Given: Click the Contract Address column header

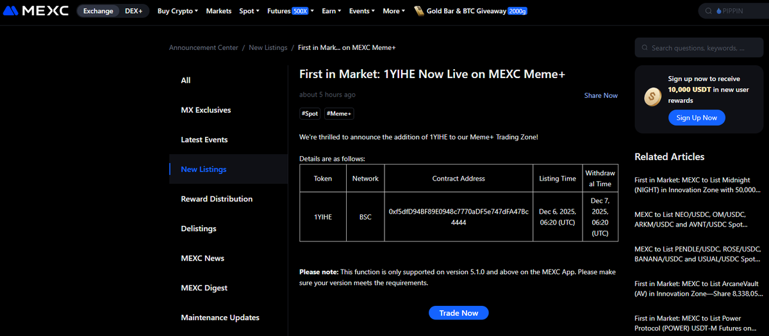Looking at the screenshot, I should pyautogui.click(x=459, y=179).
